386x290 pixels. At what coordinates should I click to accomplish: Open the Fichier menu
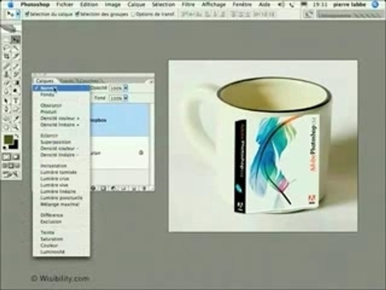[x=65, y=4]
